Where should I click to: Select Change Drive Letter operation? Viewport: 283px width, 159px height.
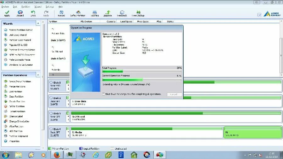[19, 121]
